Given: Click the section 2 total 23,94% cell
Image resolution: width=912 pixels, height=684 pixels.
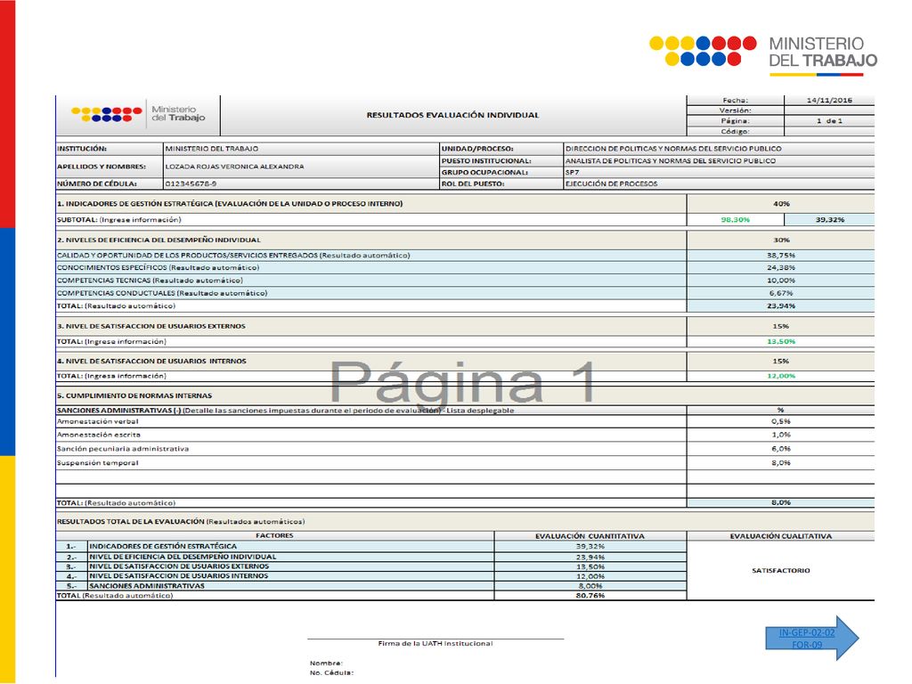Looking at the screenshot, I should click(780, 306).
